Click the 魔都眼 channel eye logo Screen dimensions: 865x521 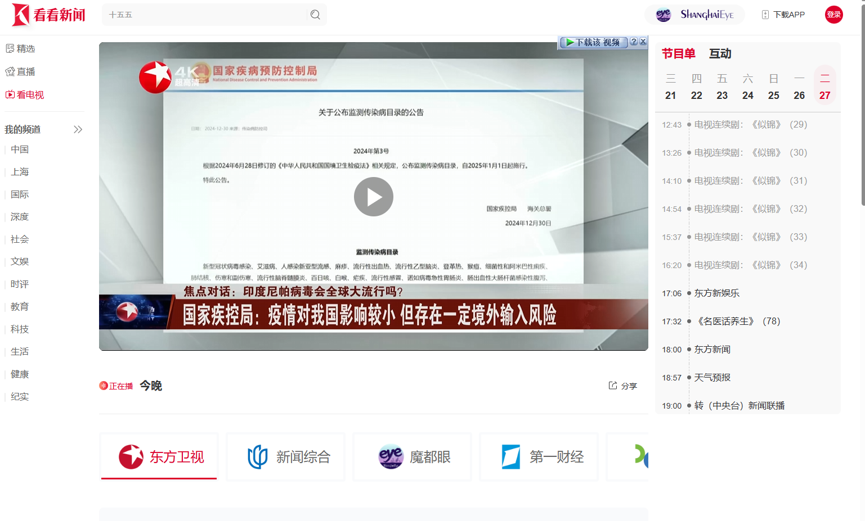[390, 456]
